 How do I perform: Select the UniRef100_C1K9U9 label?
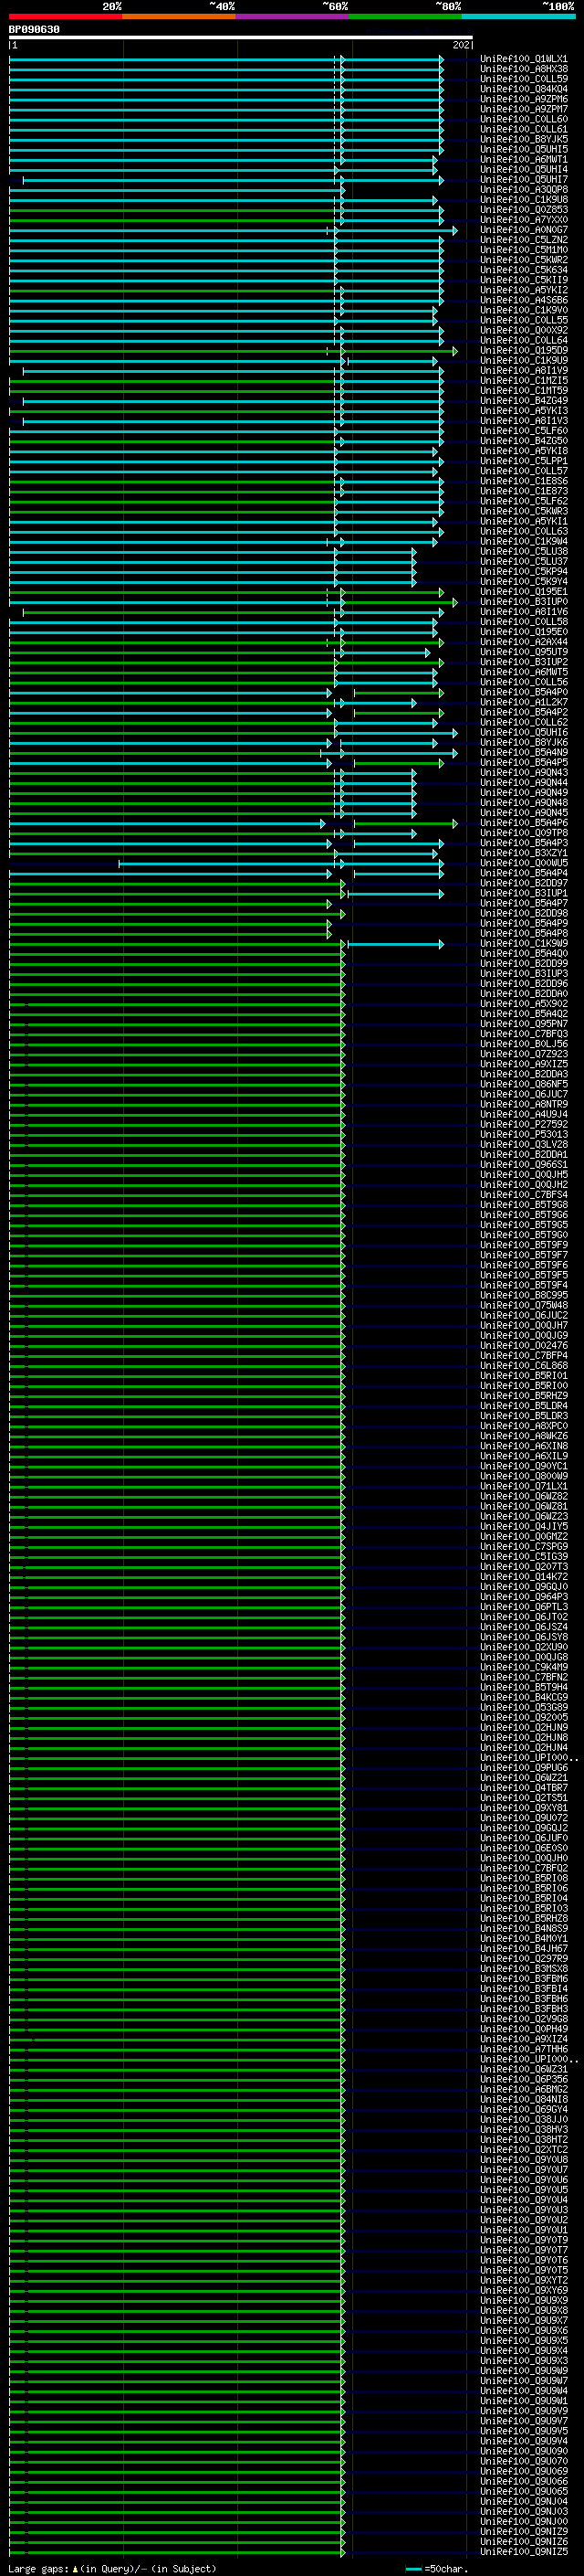pyautogui.click(x=524, y=360)
